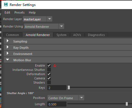Open the Render Layer dropdown arrow
This screenshot has height=108, width=132.
tap(49, 19)
